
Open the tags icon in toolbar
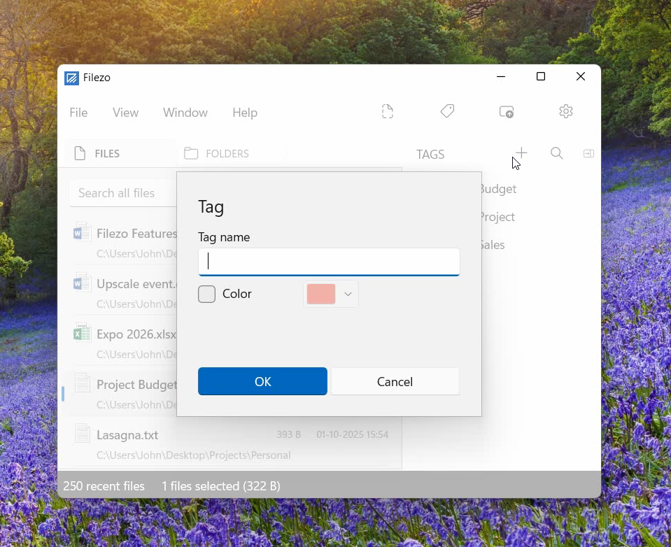pyautogui.click(x=447, y=112)
